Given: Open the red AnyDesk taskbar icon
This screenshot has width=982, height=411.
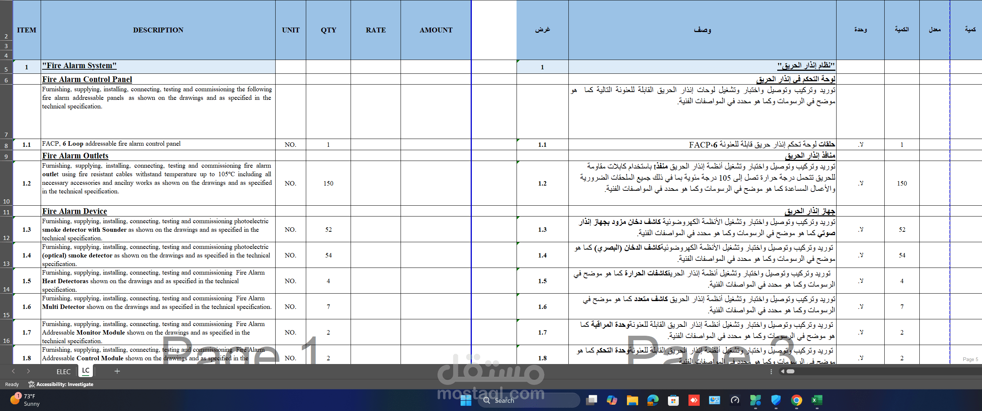Looking at the screenshot, I should point(694,400).
